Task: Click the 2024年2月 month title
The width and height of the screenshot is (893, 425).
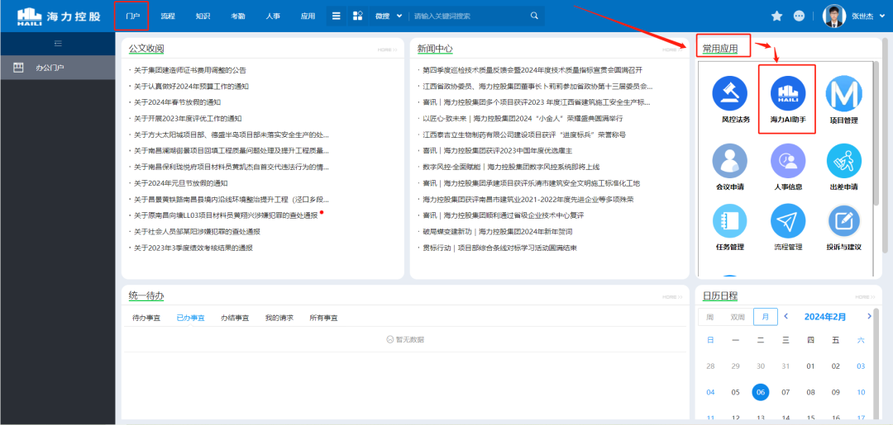Action: point(824,316)
